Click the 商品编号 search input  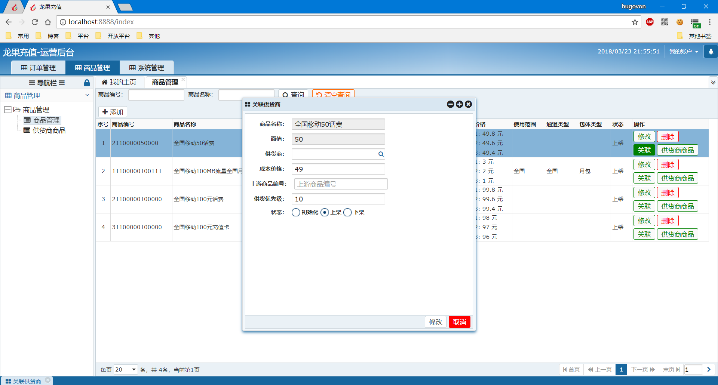click(x=156, y=95)
